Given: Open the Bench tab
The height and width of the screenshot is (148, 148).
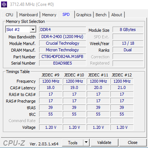Looking at the screenshot, I should coord(101,15).
